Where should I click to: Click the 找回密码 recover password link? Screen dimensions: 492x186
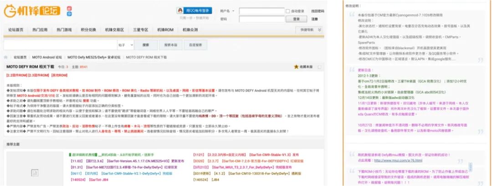318,11
